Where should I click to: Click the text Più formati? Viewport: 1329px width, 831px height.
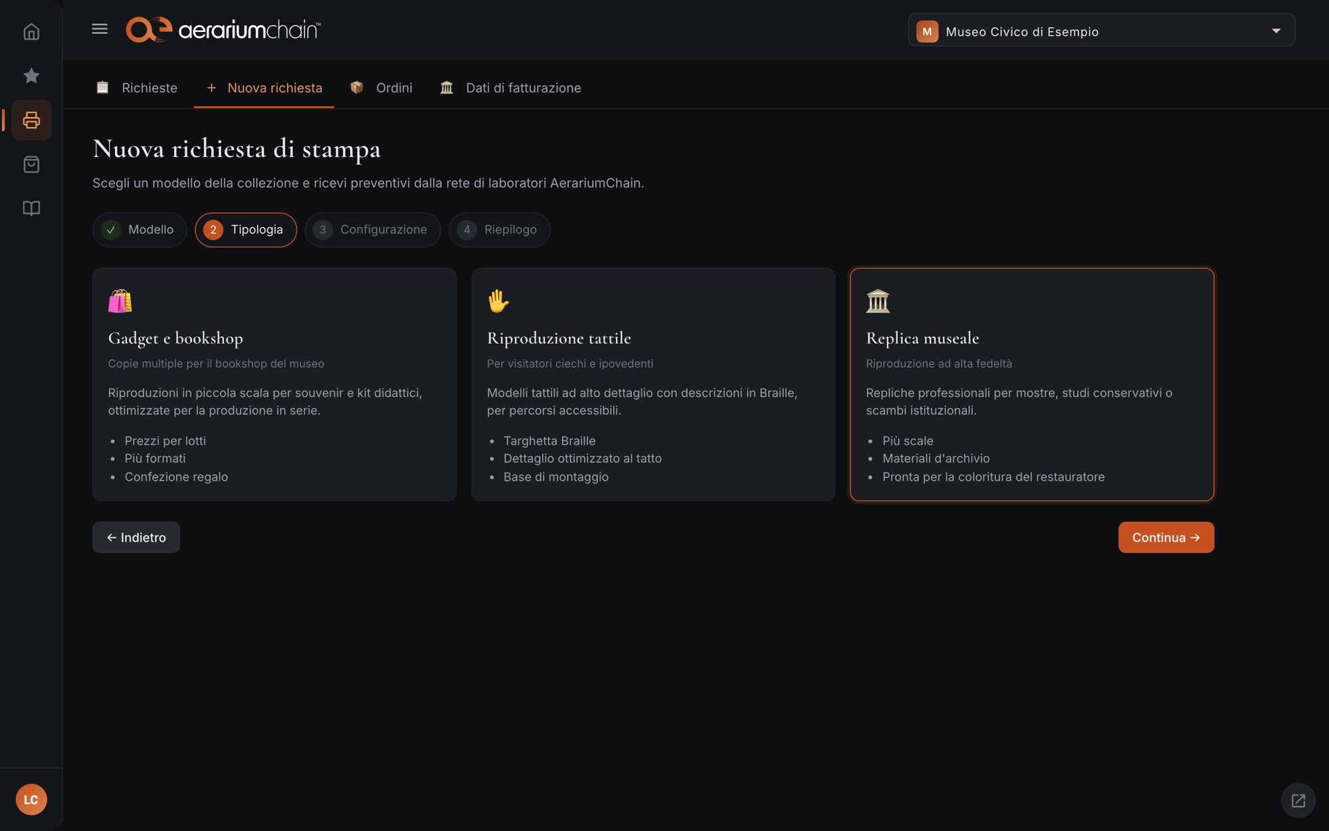(x=155, y=459)
